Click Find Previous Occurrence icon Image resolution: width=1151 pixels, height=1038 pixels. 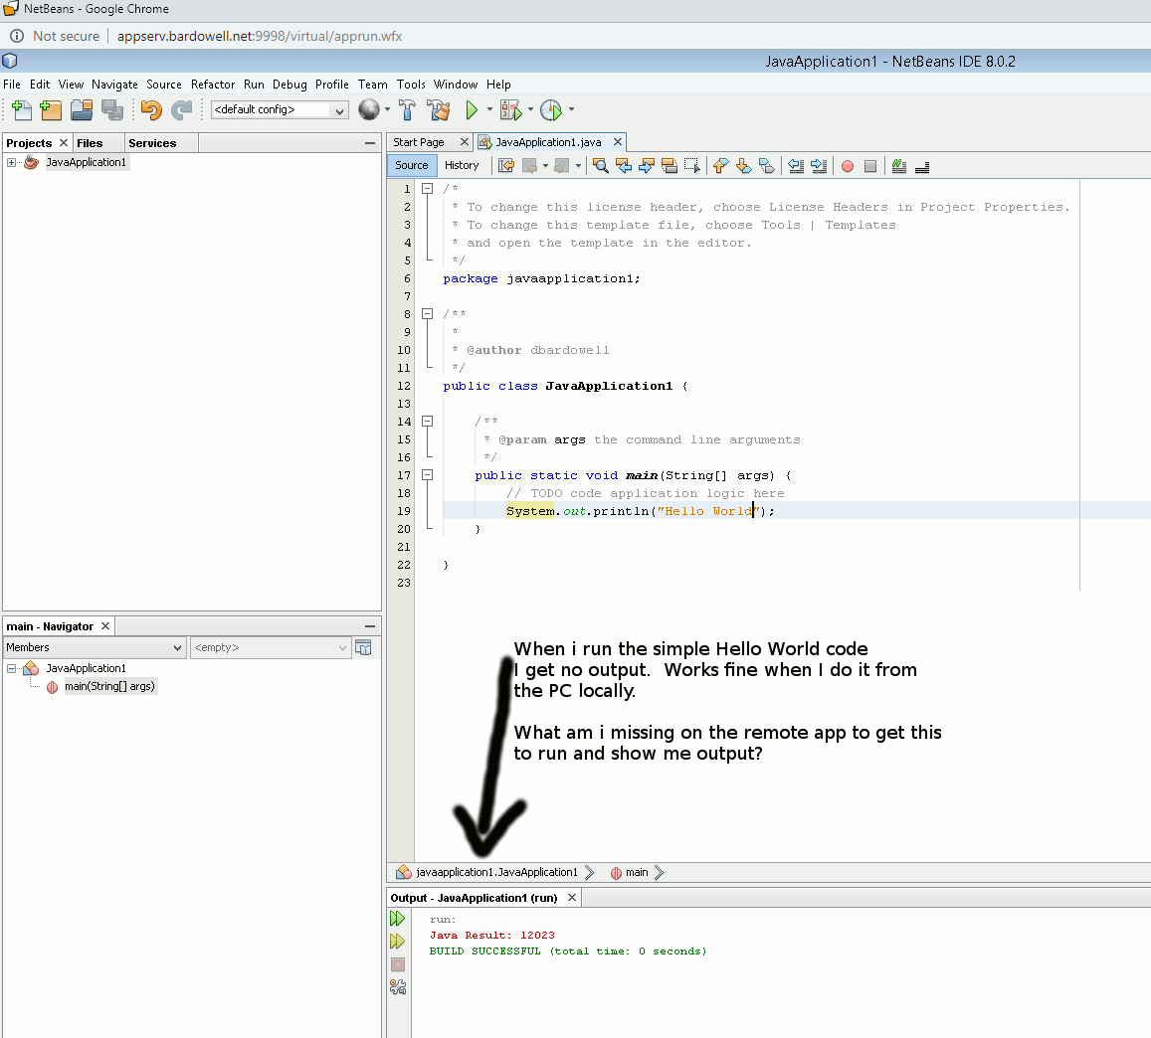click(x=623, y=166)
